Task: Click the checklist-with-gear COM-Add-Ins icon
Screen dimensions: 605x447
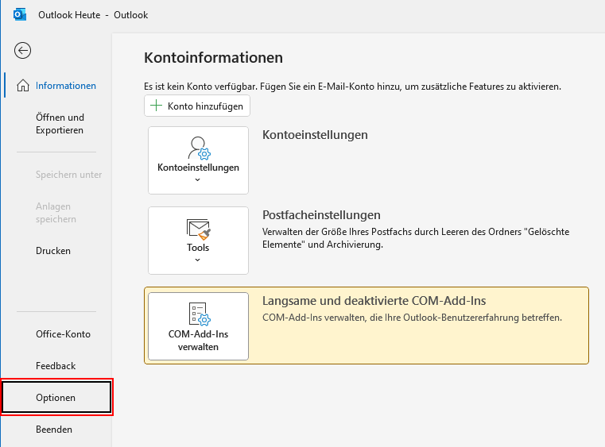Action: pos(199,314)
